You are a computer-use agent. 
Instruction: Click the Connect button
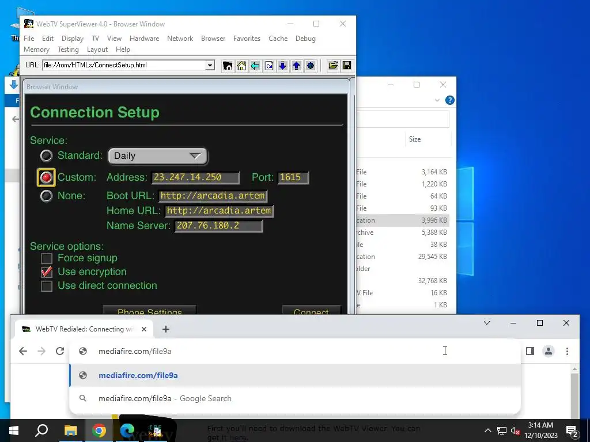(x=312, y=310)
